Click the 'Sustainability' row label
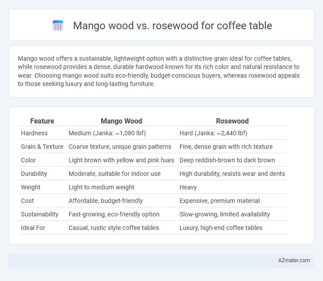This screenshot has height=281, width=323. pos(40,214)
